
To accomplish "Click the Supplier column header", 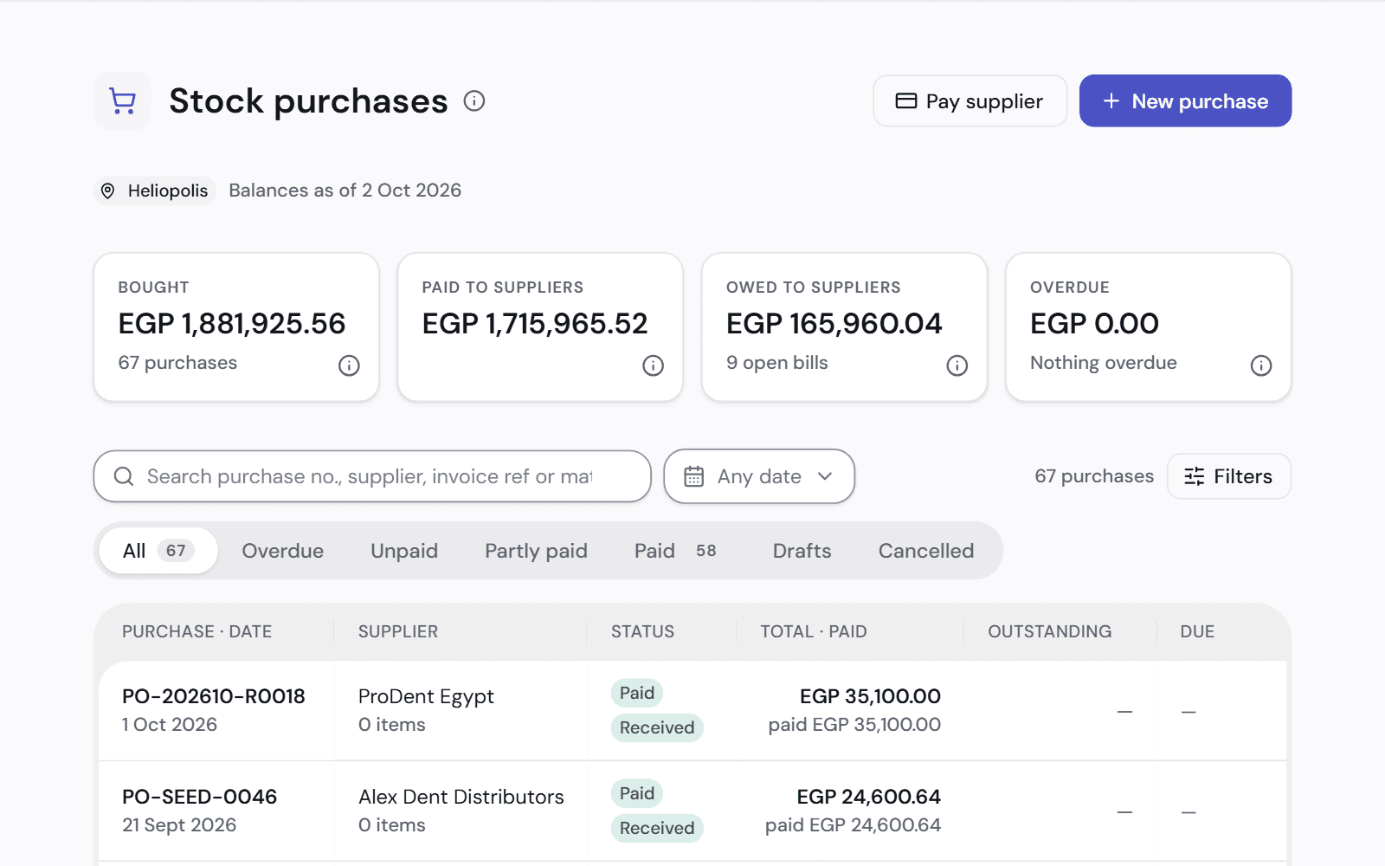I will pyautogui.click(x=398, y=632).
